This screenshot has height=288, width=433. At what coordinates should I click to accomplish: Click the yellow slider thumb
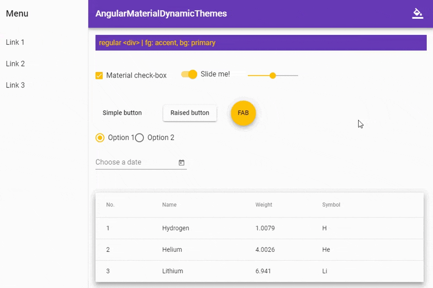tap(273, 76)
